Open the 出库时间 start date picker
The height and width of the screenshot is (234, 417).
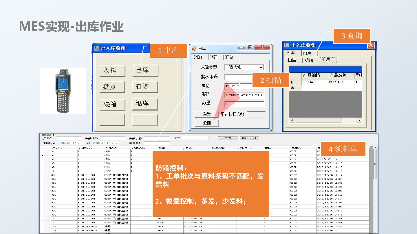82,143
